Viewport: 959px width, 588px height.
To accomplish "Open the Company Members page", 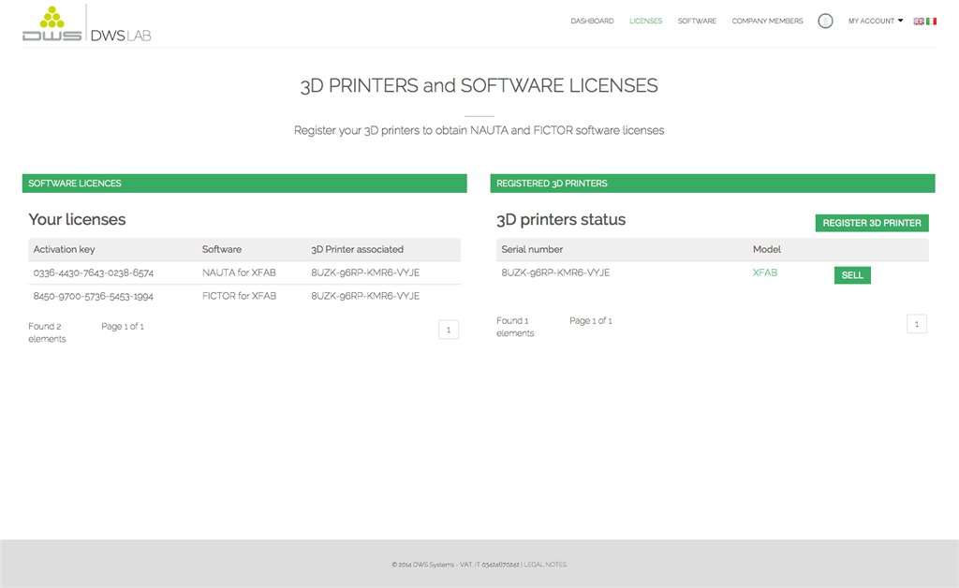I will click(x=767, y=21).
